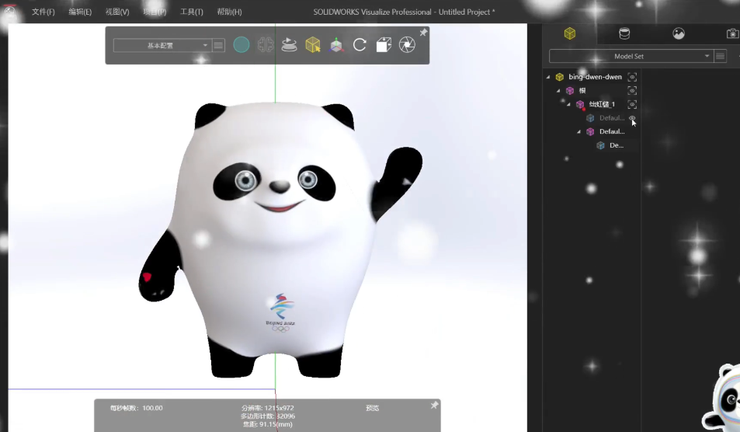Screen dimensions: 740x432
Task: Click the list button beside 基本配置
Action: [218, 45]
